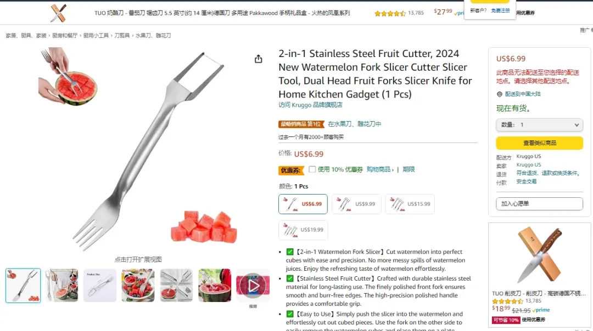Click star rating of TUO paring knife

[507, 301]
